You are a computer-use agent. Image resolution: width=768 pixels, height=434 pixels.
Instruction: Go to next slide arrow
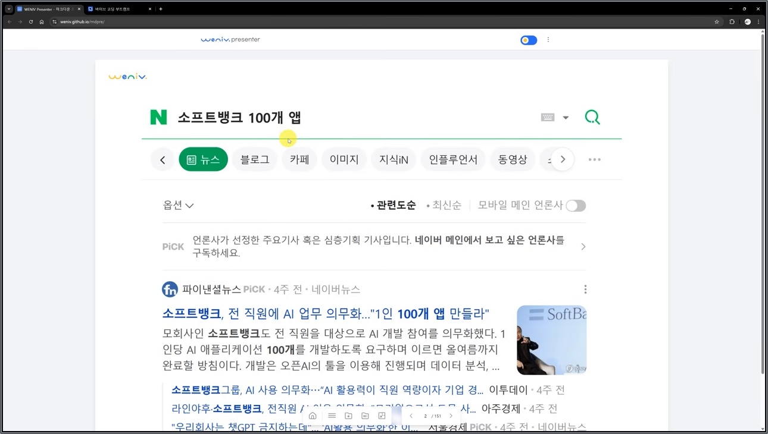point(451,416)
